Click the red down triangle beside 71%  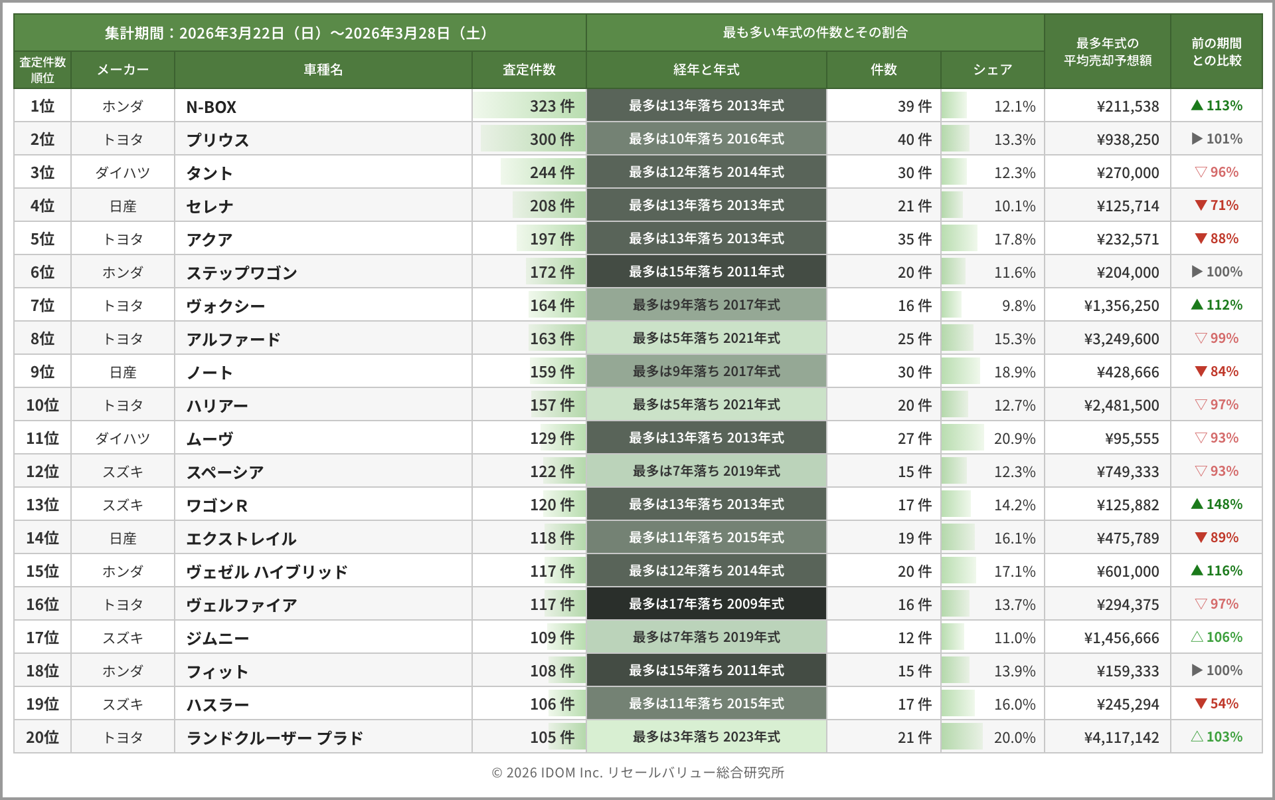(1201, 205)
